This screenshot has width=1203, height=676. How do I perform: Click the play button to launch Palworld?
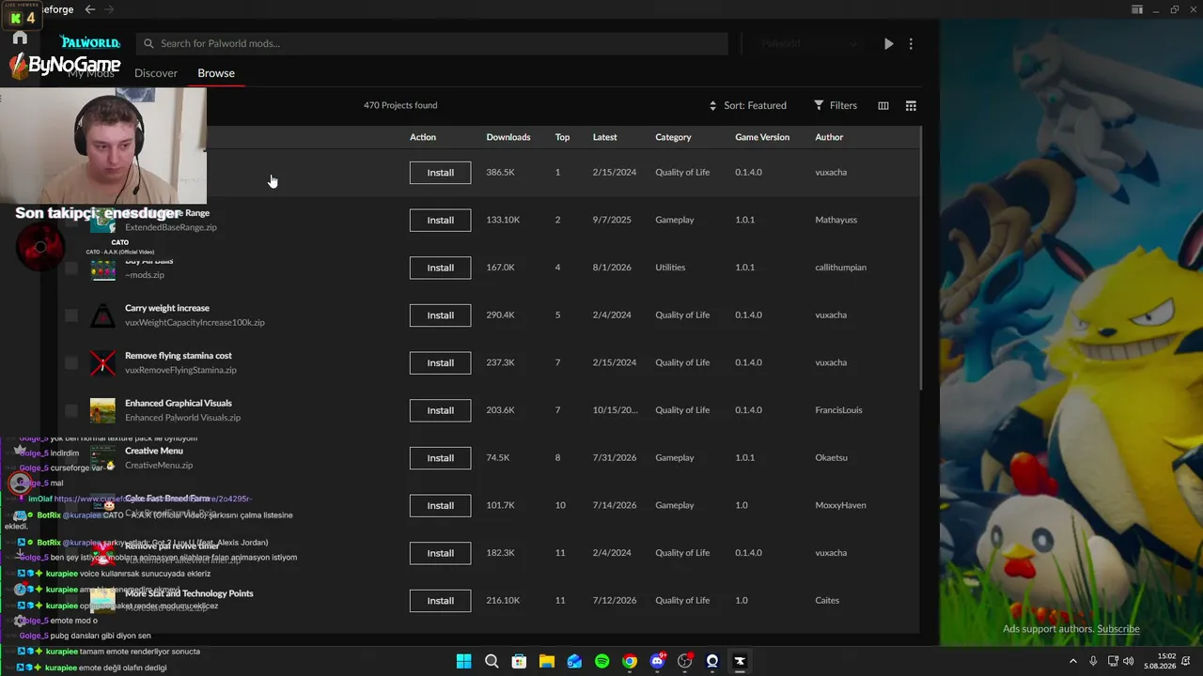pos(888,43)
